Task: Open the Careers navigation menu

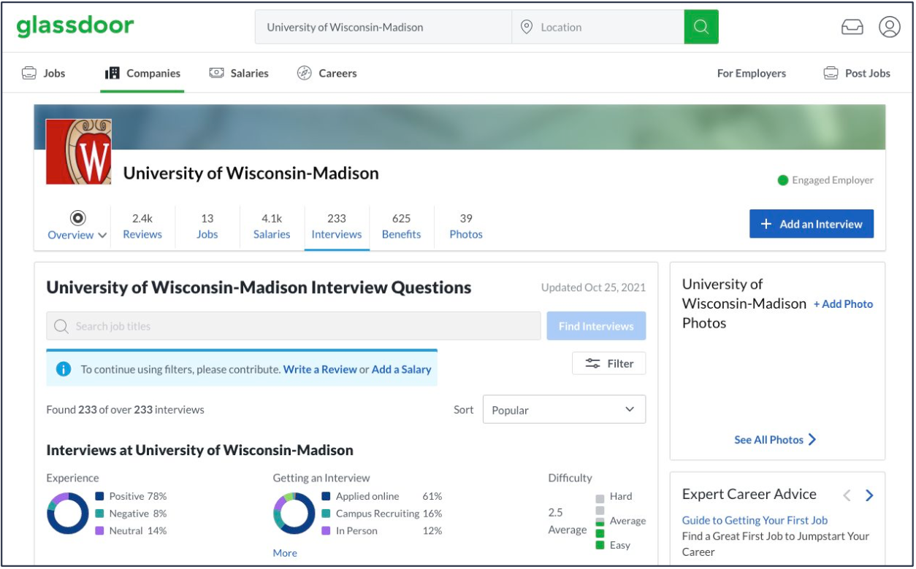Action: tap(327, 73)
